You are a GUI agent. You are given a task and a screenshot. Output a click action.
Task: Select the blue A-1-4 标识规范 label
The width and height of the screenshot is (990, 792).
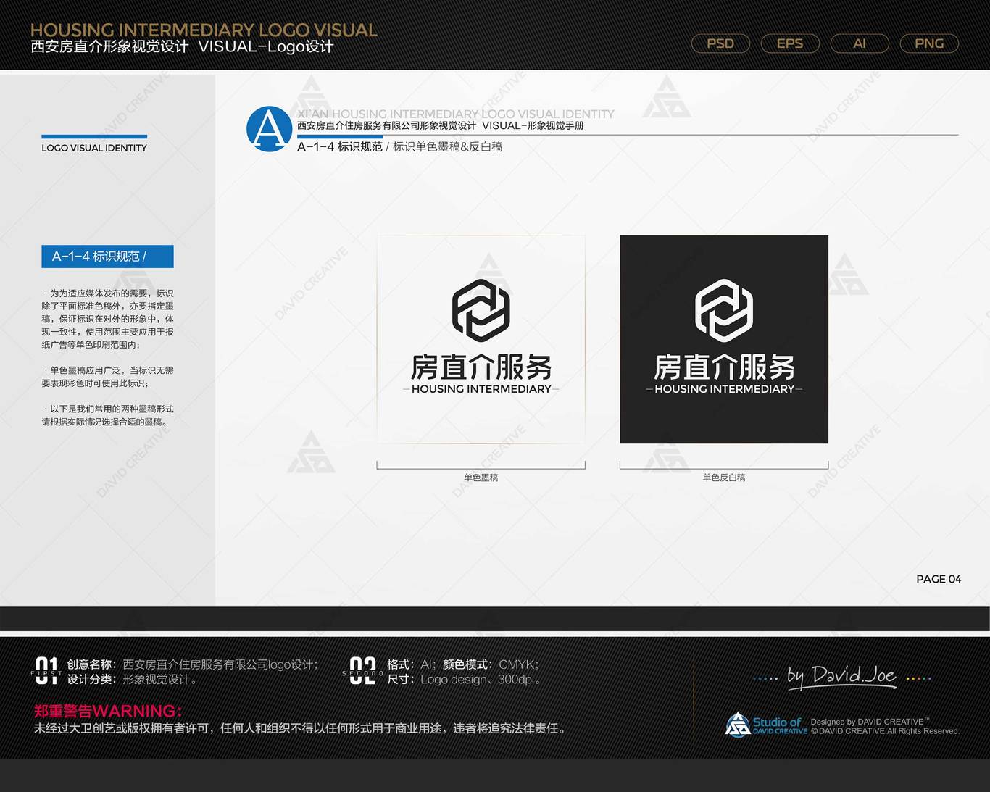[107, 257]
